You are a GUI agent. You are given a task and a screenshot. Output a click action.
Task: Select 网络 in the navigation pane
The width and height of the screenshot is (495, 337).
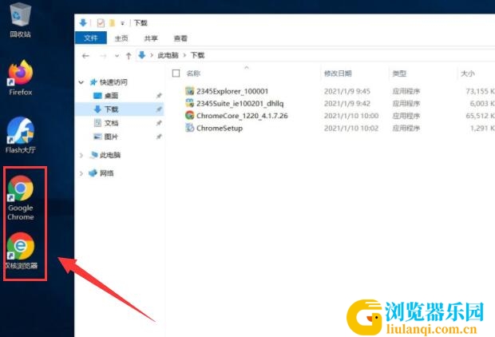pyautogui.click(x=106, y=173)
